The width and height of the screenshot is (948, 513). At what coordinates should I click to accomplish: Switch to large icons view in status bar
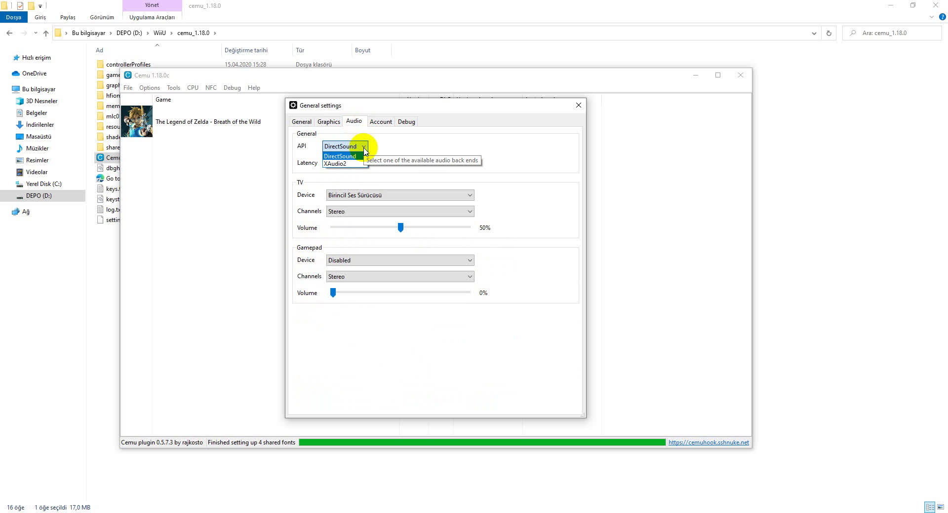(x=941, y=507)
